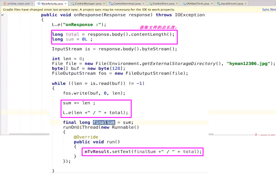This screenshot has height=174, width=276.
Task: Click the 'public void run()' declaration
Action: click(97, 142)
